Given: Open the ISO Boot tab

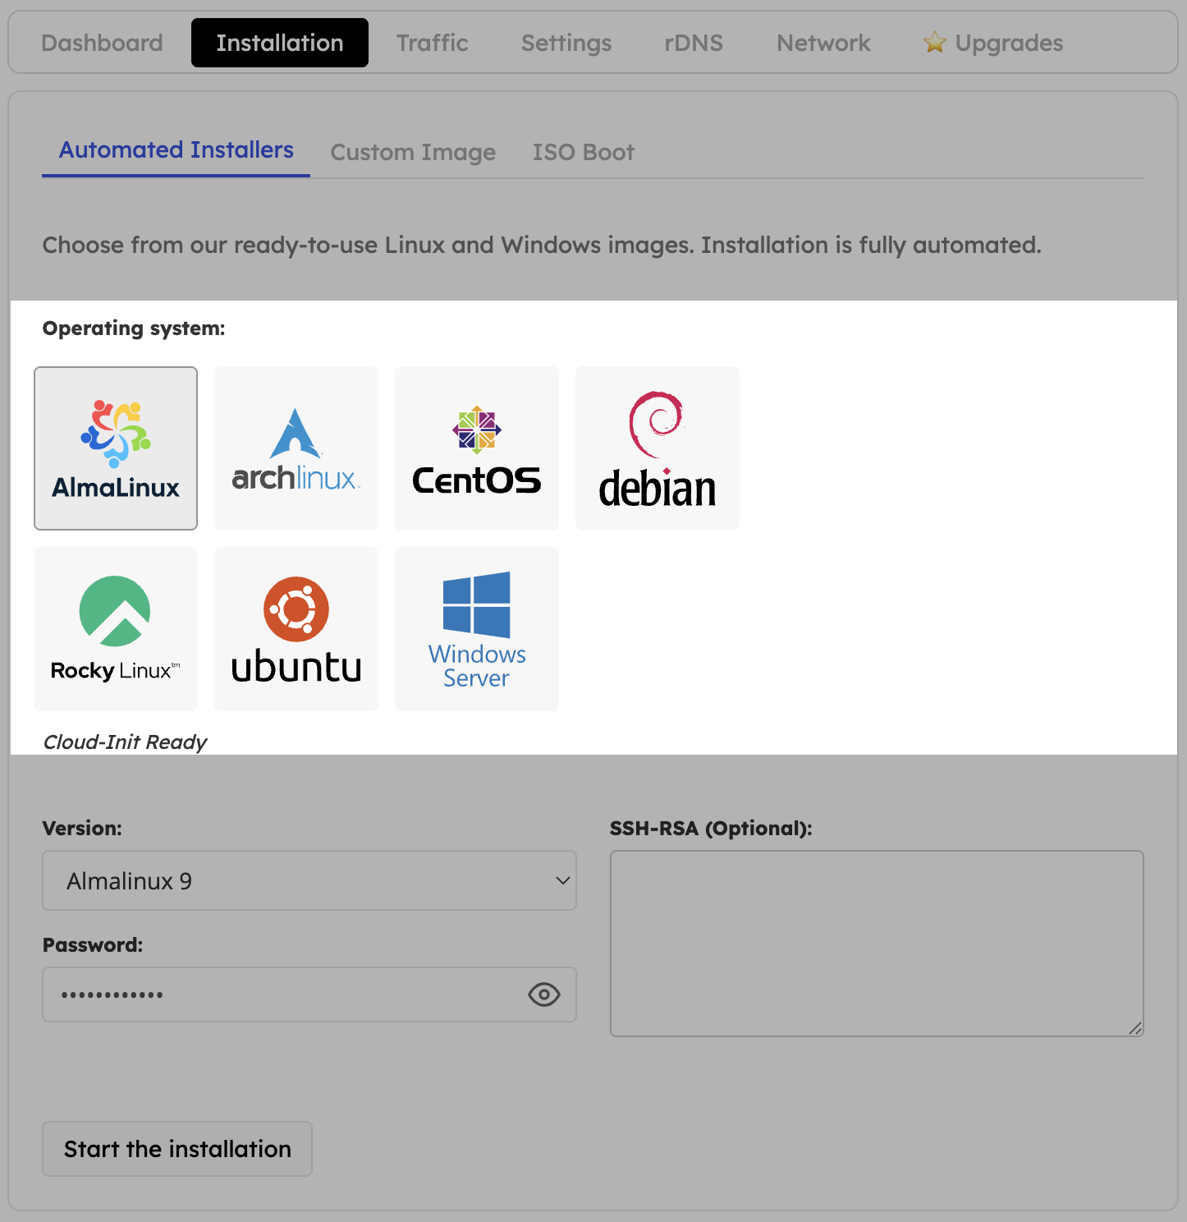Looking at the screenshot, I should [584, 152].
